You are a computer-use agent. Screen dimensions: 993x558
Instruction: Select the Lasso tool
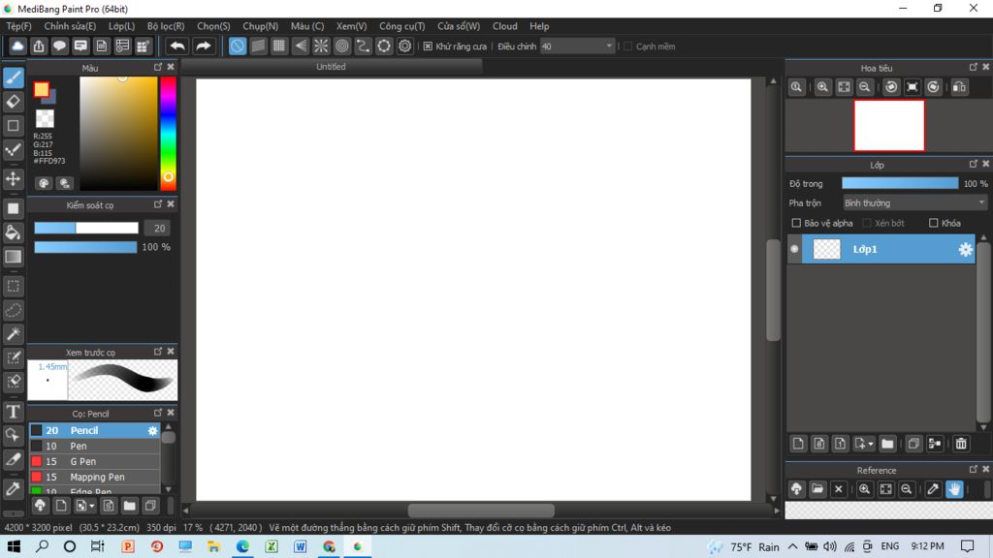click(14, 310)
